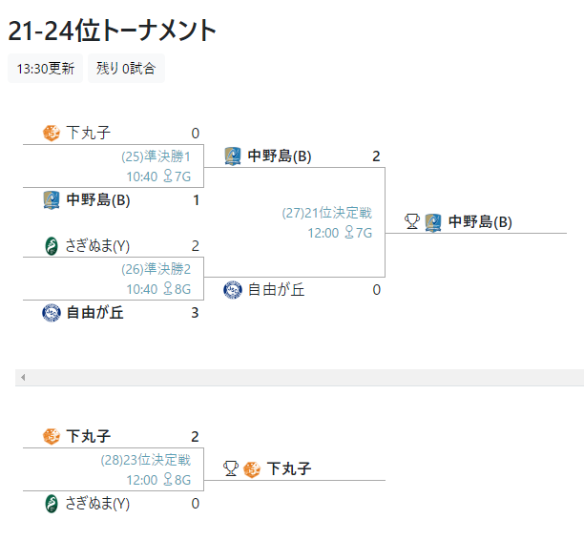
Task: Click 中野島(B) badge in the 21位決定戦 match
Action: coord(233,156)
